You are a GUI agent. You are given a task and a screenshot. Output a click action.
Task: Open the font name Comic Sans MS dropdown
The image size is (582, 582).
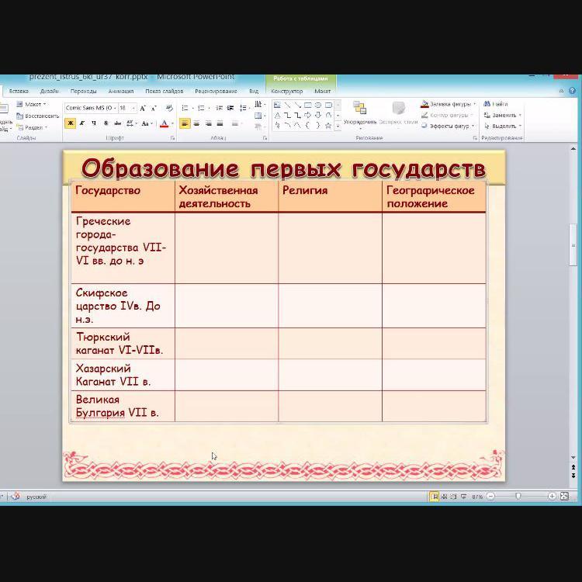tap(115, 108)
